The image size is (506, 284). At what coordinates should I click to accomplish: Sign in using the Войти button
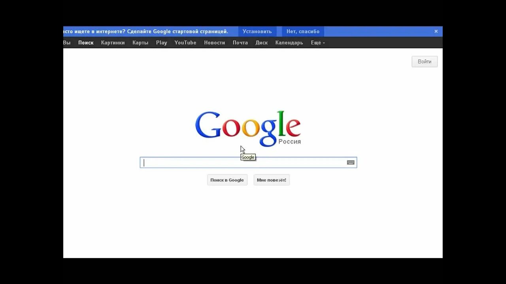[x=425, y=62]
